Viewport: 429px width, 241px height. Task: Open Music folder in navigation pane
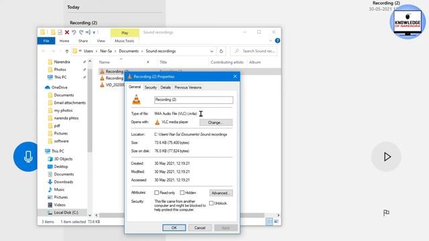[56, 189]
